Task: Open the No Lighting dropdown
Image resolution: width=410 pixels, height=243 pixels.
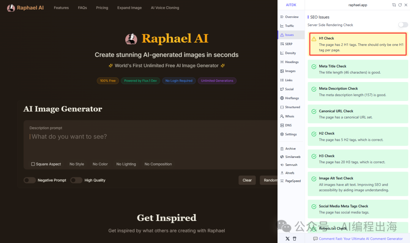Action: coord(126,164)
